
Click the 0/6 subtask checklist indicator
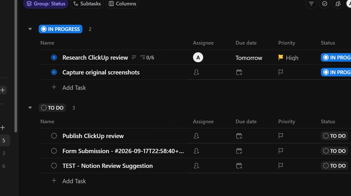point(147,58)
